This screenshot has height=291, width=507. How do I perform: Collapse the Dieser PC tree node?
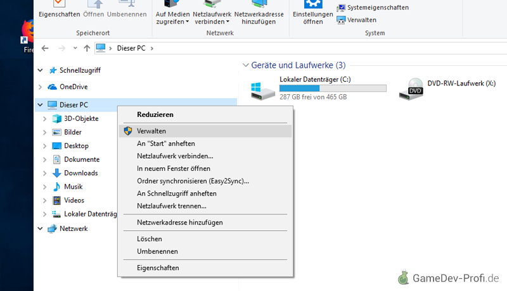40,105
